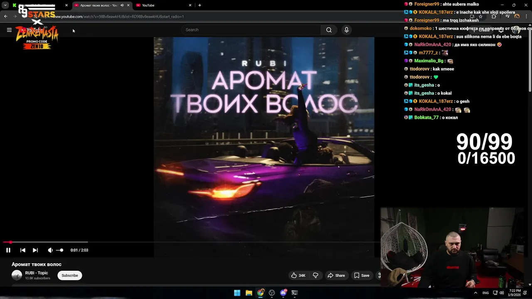The width and height of the screenshot is (532, 299).
Task: Open RUBI channel avatar
Action: (17, 275)
